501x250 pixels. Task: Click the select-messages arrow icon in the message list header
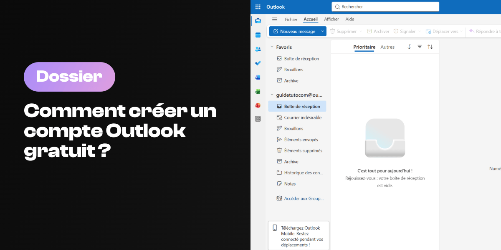click(x=409, y=47)
